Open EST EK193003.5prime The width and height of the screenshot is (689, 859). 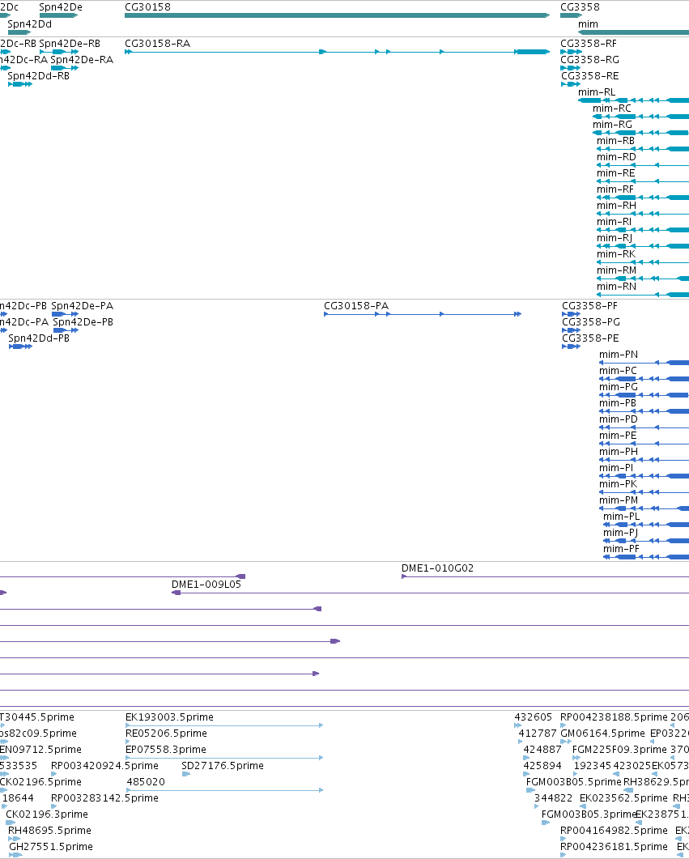pos(169,717)
